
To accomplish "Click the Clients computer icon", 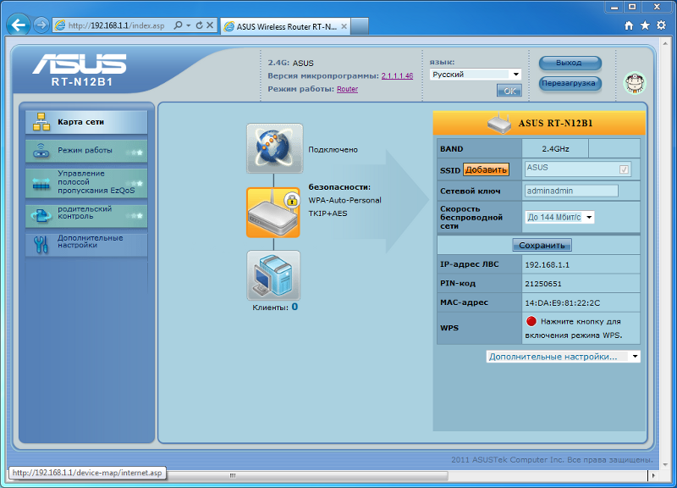I will [x=273, y=274].
